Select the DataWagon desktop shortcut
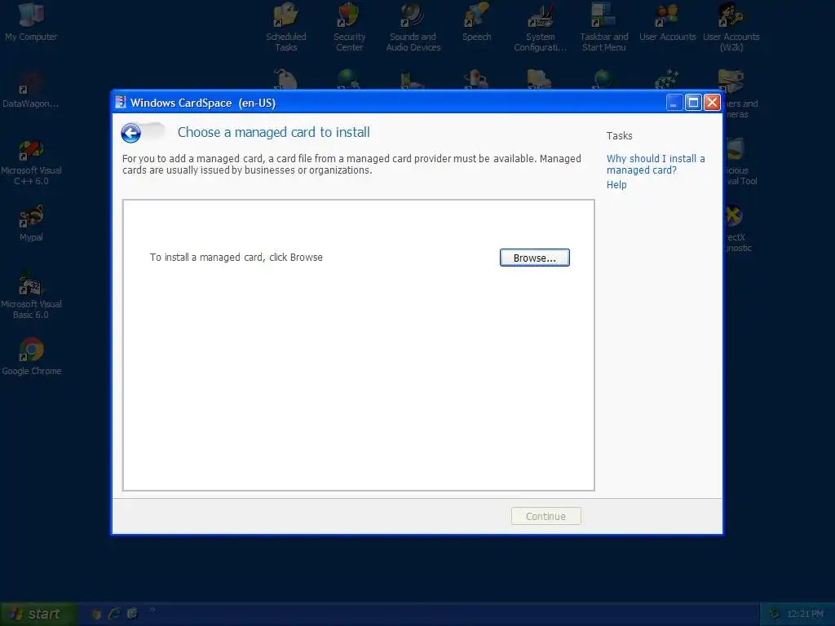Image resolution: width=835 pixels, height=626 pixels. pyautogui.click(x=31, y=89)
